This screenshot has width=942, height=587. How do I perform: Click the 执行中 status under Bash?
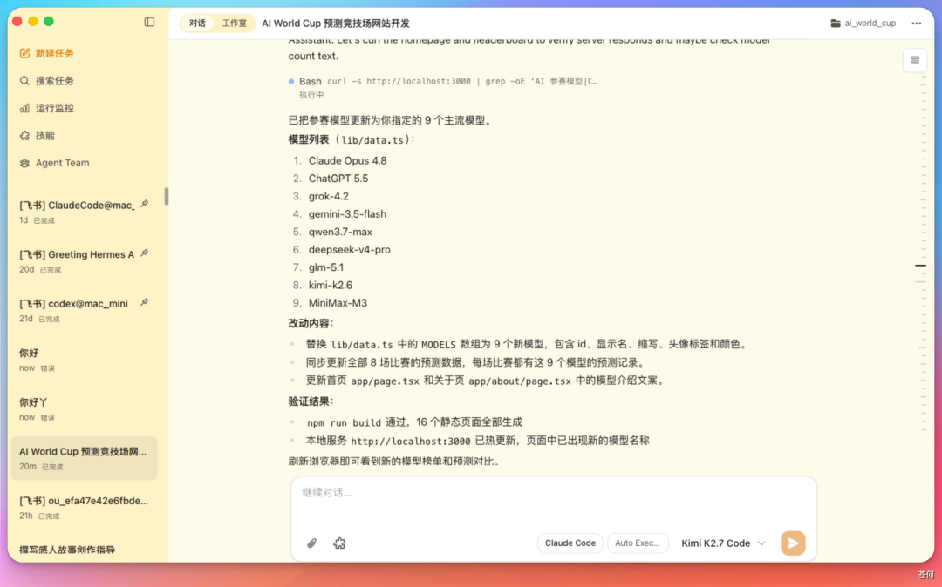pos(311,95)
